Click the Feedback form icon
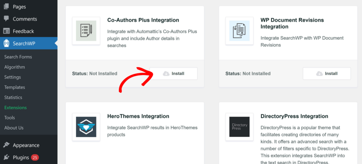Viewport: 362px width, 164px height. pyautogui.click(x=6, y=31)
